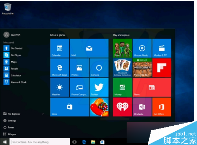
Task: Open Microsoft Solitaire Collection tile
Action: pos(122,68)
